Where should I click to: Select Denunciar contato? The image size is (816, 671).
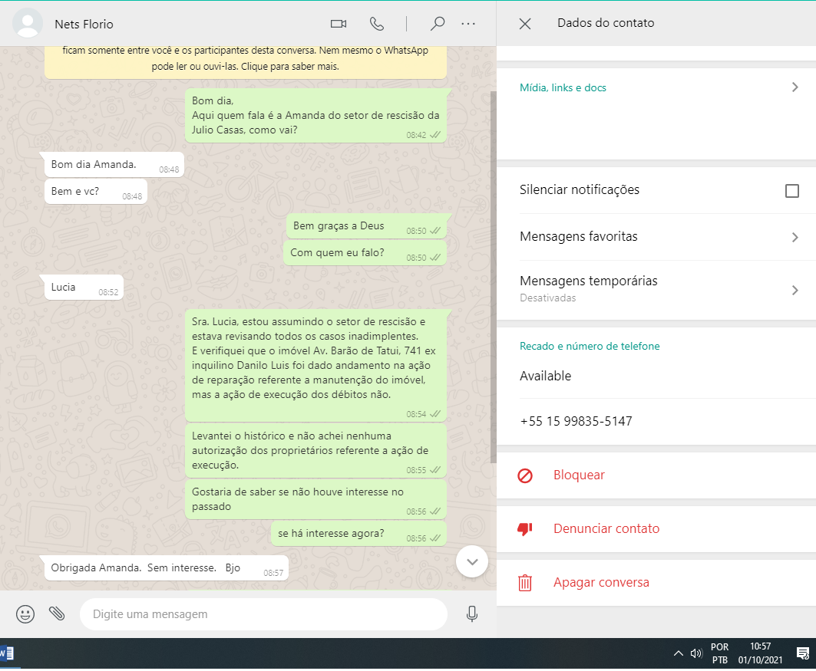click(606, 529)
